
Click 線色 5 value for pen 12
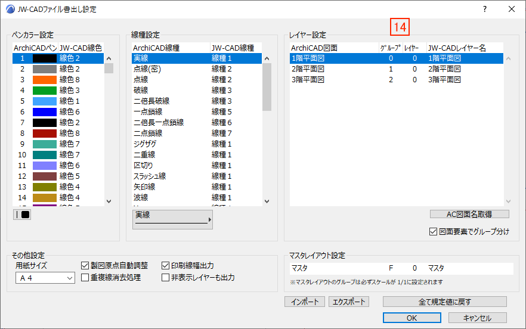[x=69, y=176]
